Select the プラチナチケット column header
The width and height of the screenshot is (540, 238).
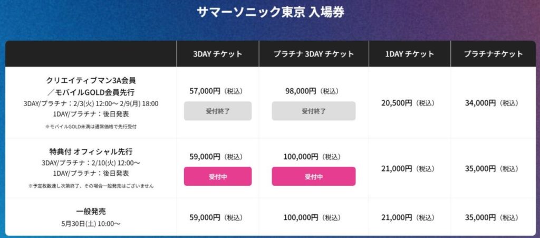click(493, 54)
